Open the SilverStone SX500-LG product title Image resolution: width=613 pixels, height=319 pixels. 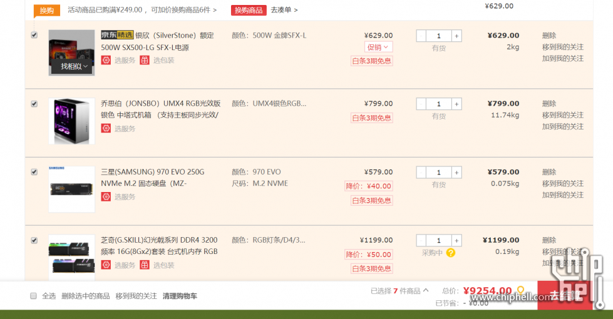[x=157, y=41]
